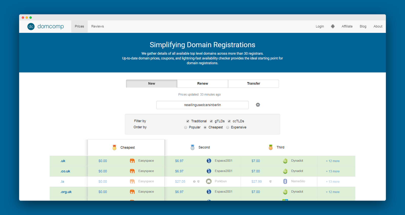
Task: Open the Blog link
Action: pos(363,26)
